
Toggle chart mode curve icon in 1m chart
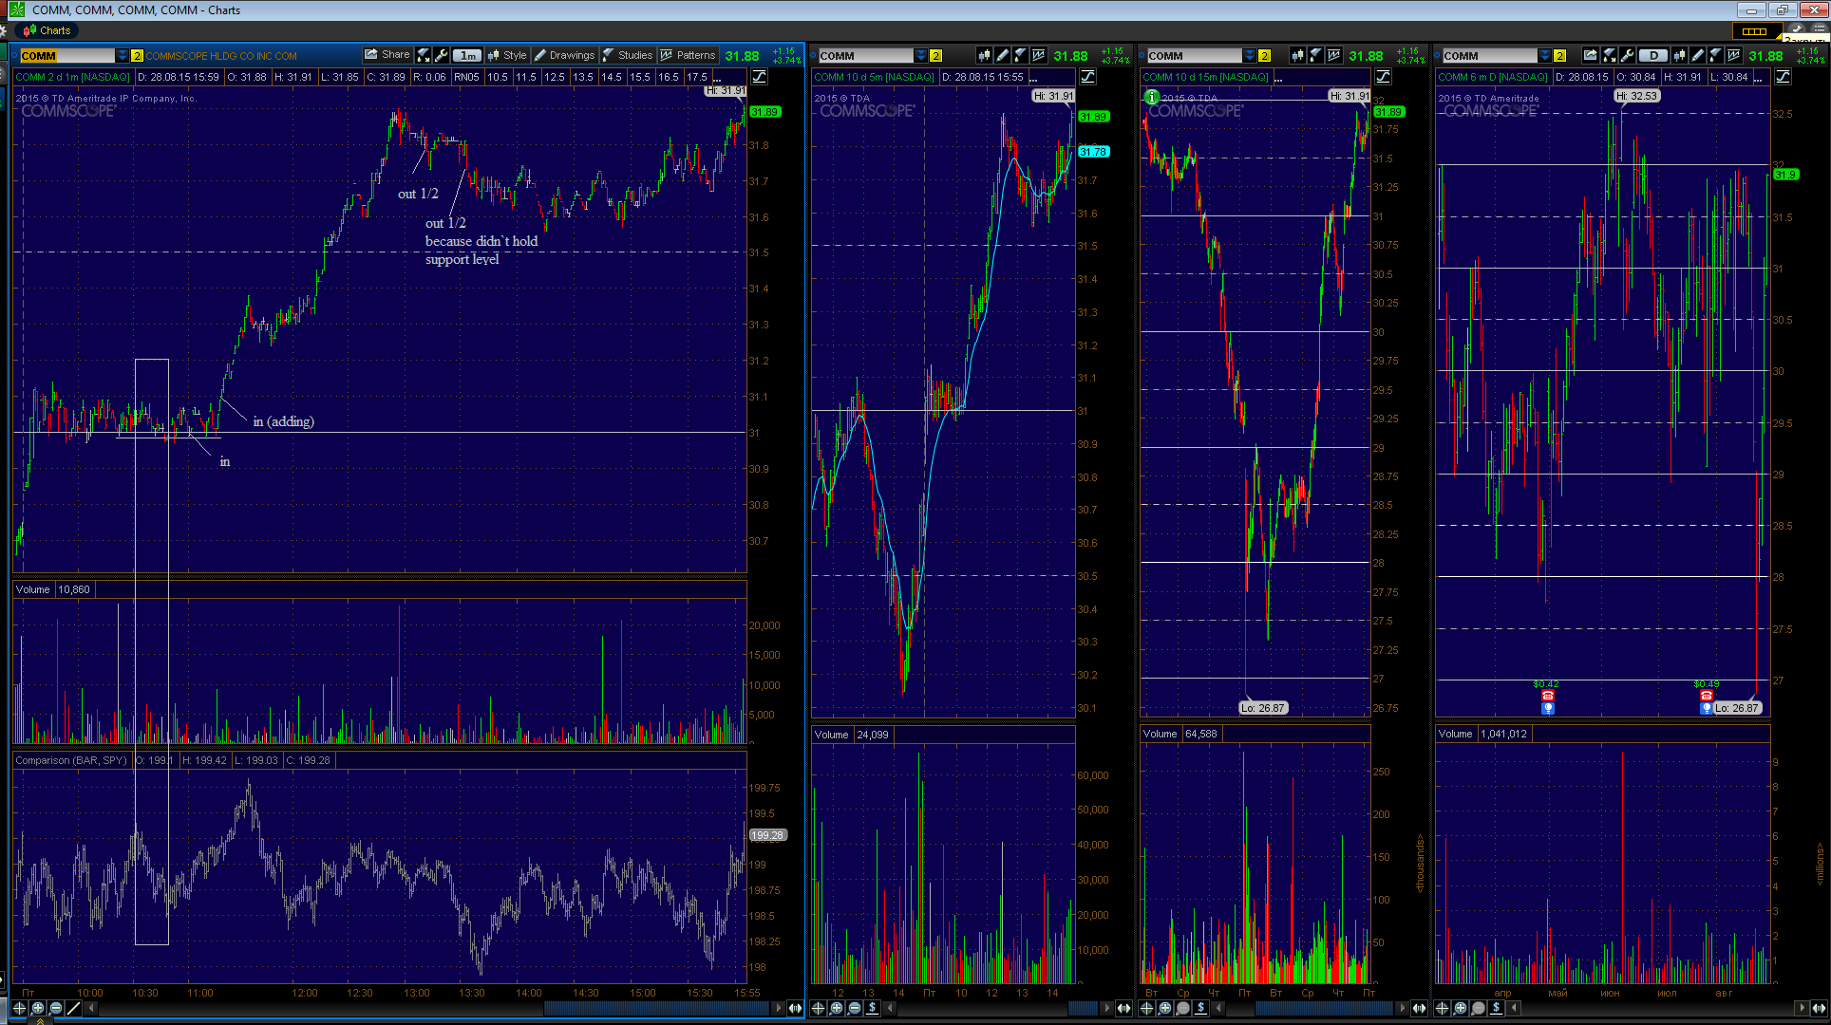(x=760, y=77)
